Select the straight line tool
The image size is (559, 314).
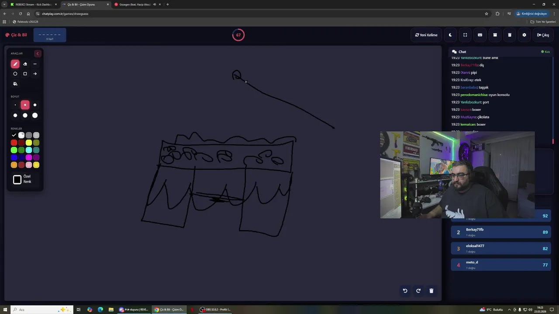35,64
